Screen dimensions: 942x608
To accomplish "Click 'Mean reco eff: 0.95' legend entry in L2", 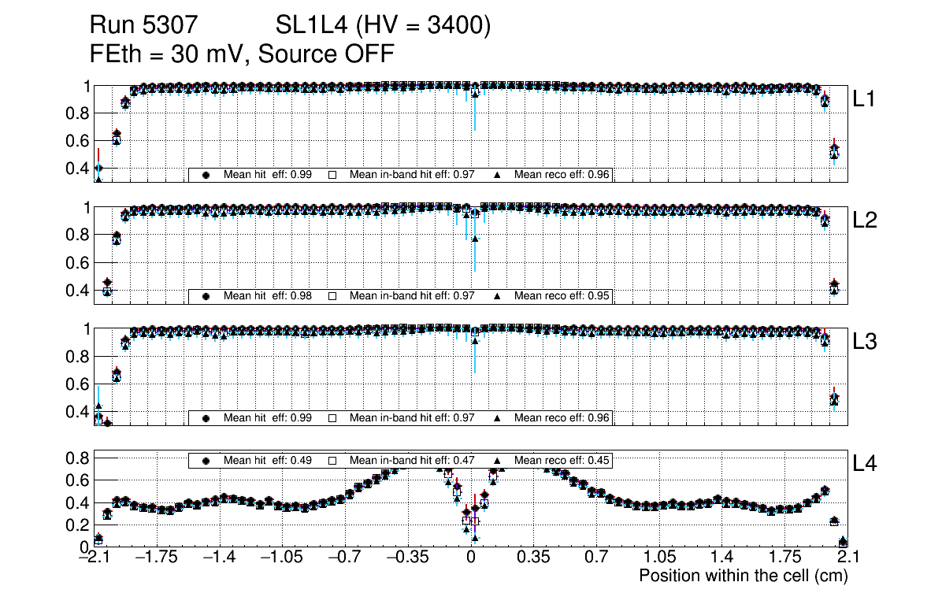I will [562, 296].
